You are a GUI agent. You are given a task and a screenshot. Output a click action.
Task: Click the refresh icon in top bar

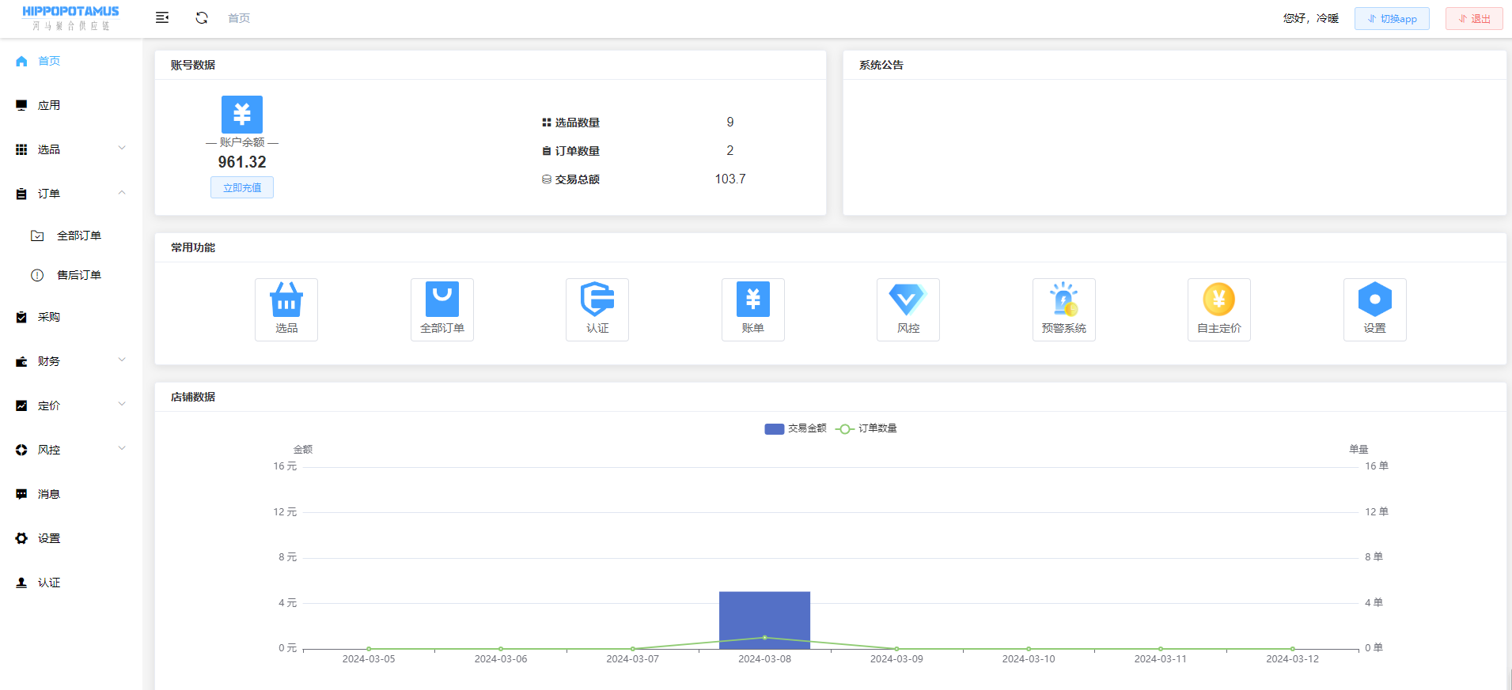click(202, 17)
